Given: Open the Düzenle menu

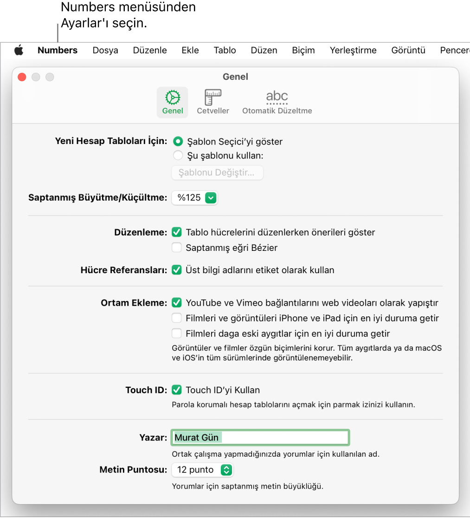Looking at the screenshot, I should tap(150, 50).
